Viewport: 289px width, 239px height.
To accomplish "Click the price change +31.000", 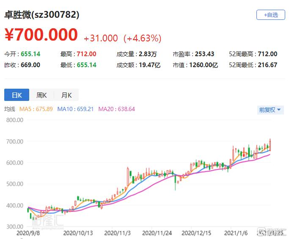I will (x=101, y=38).
